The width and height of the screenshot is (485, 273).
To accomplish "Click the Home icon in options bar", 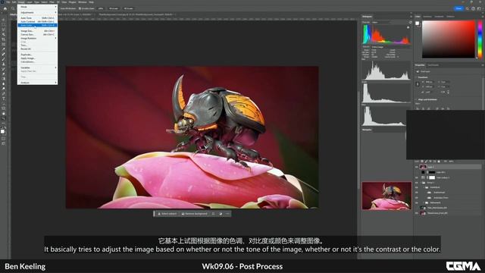I will pyautogui.click(x=5, y=8).
